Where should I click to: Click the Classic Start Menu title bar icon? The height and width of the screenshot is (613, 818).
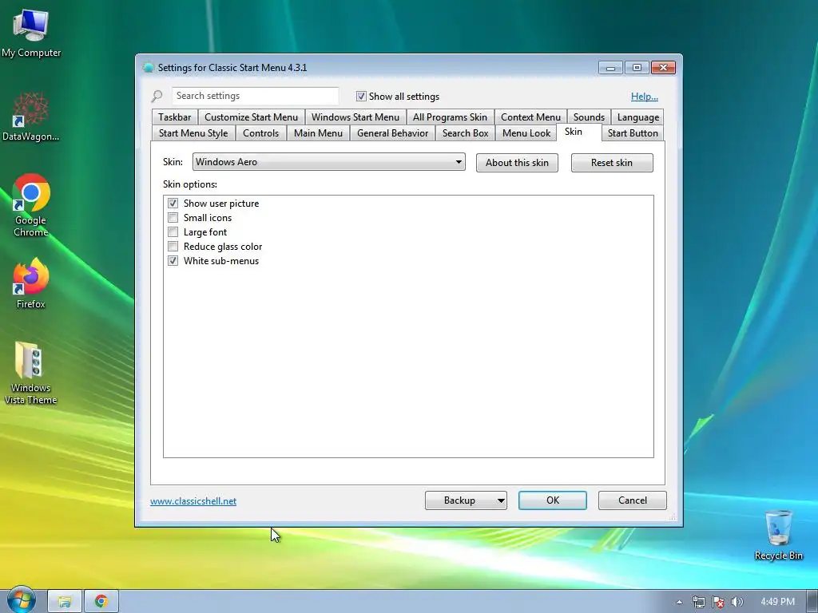(x=148, y=67)
